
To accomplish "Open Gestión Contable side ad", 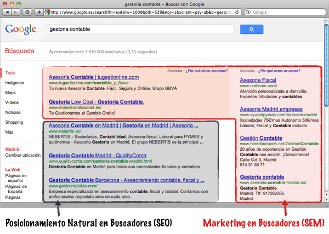I will point(261,138).
